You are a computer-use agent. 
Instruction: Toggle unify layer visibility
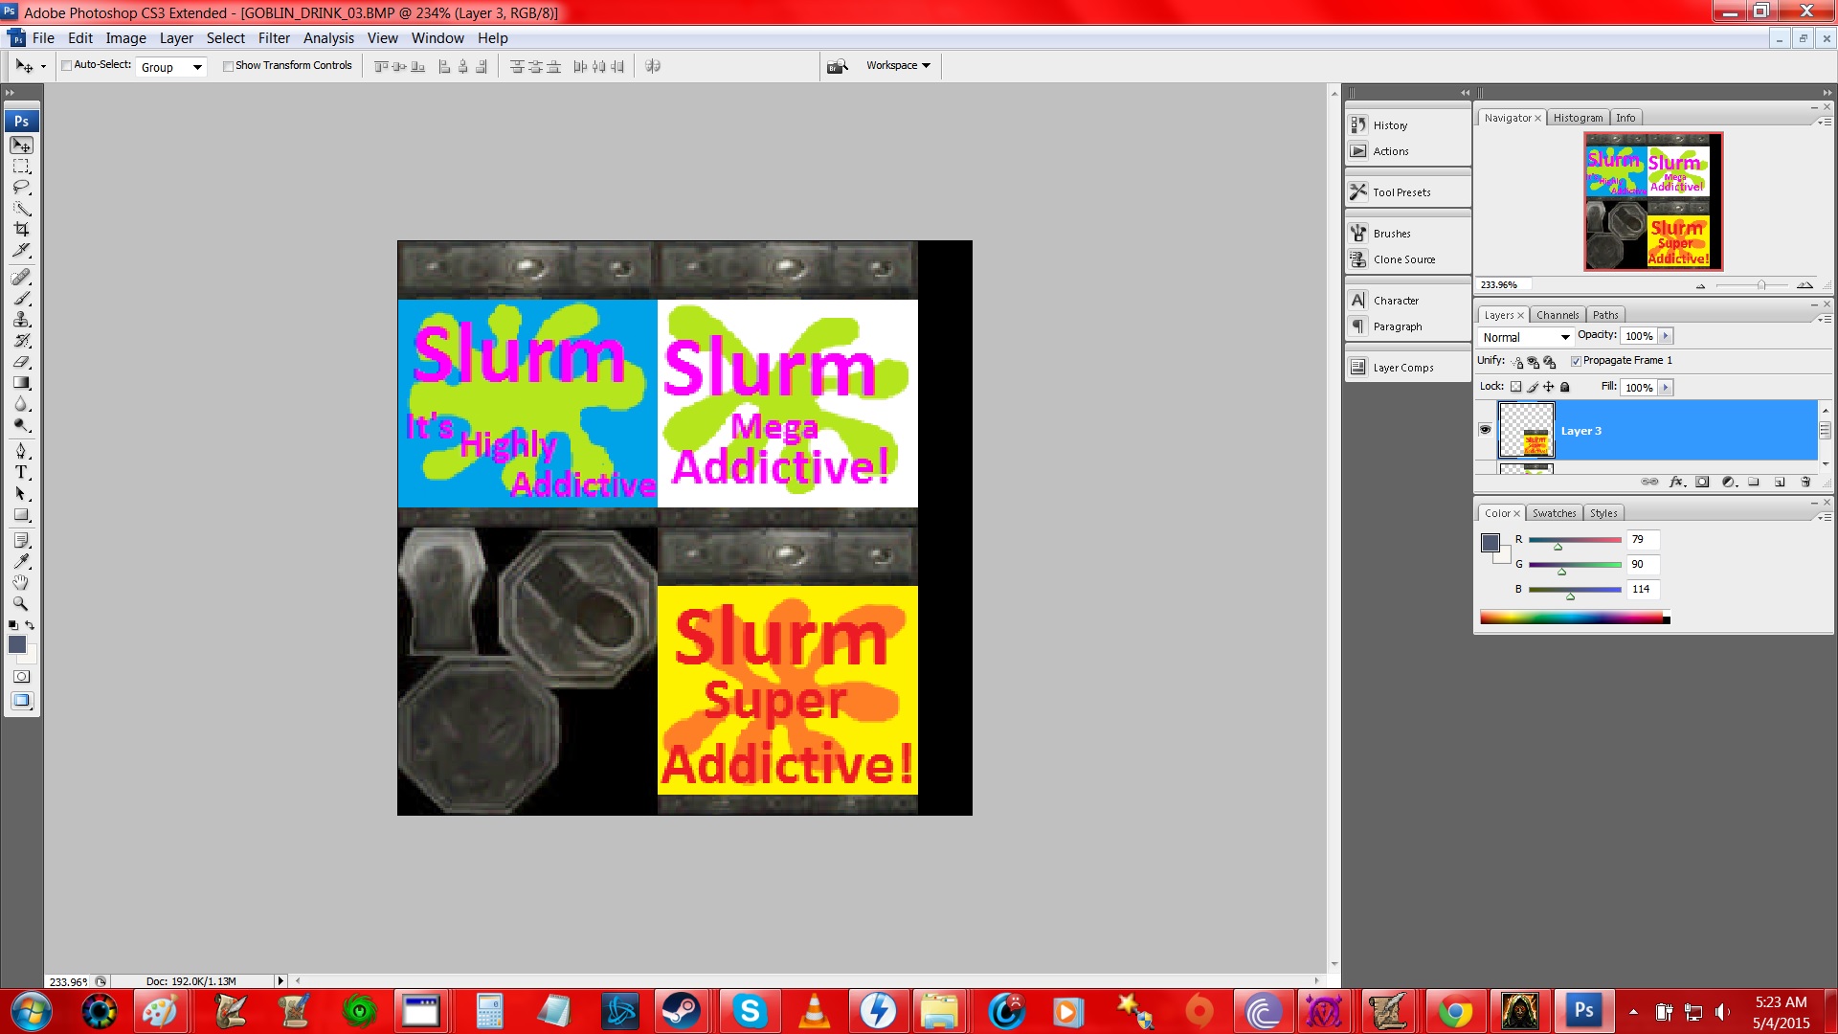pos(1534,362)
